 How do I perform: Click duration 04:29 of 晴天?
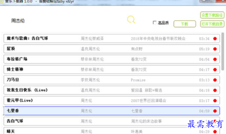pyautogui.click(x=204, y=132)
